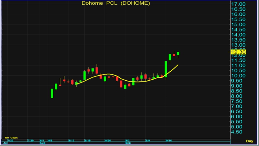This screenshot has height=146, width=259.
Task: Click the 8/19 date marker
Action: point(88,141)
